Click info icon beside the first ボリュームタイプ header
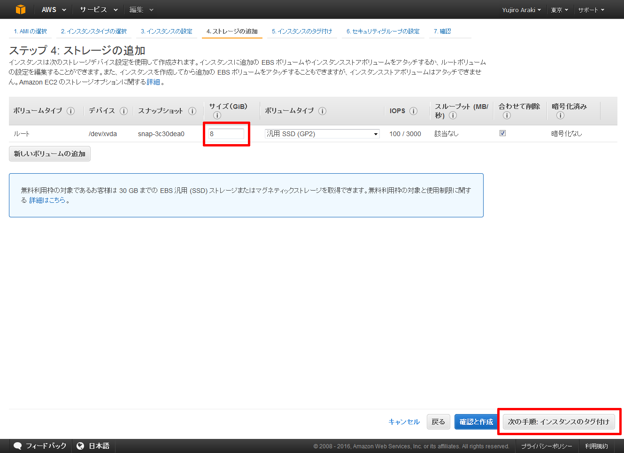 click(71, 111)
